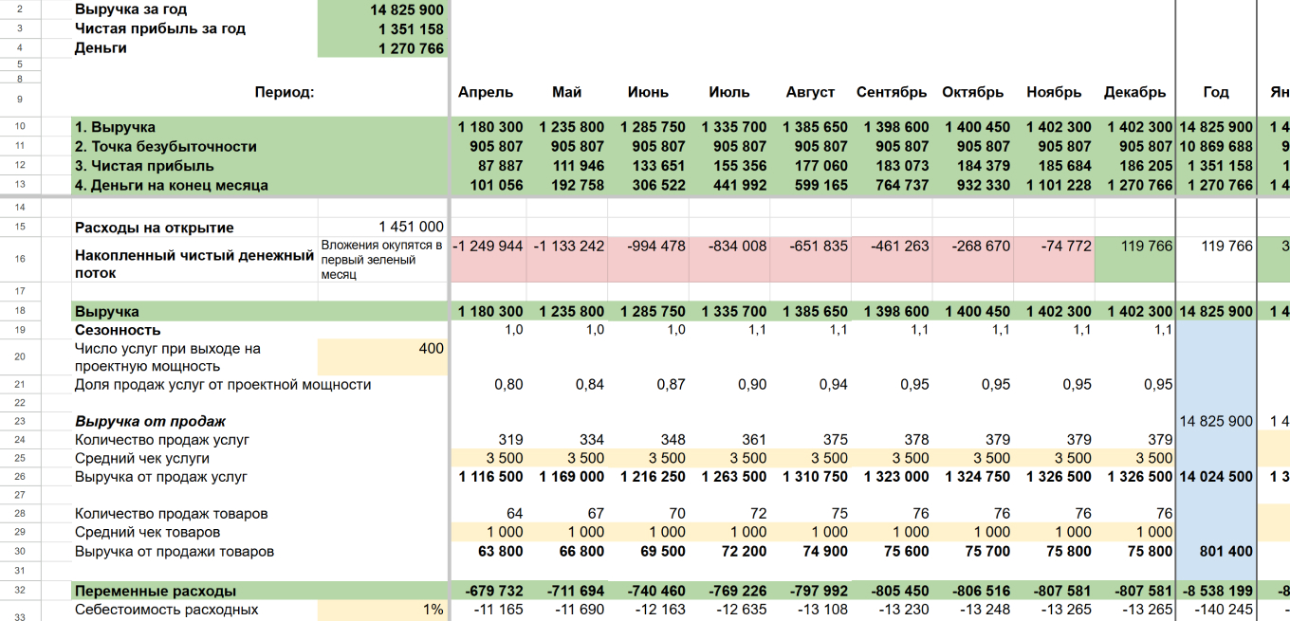1290x621 pixels.
Task: Click the 'Чистая прибыль за год' label
Action: tap(160, 28)
